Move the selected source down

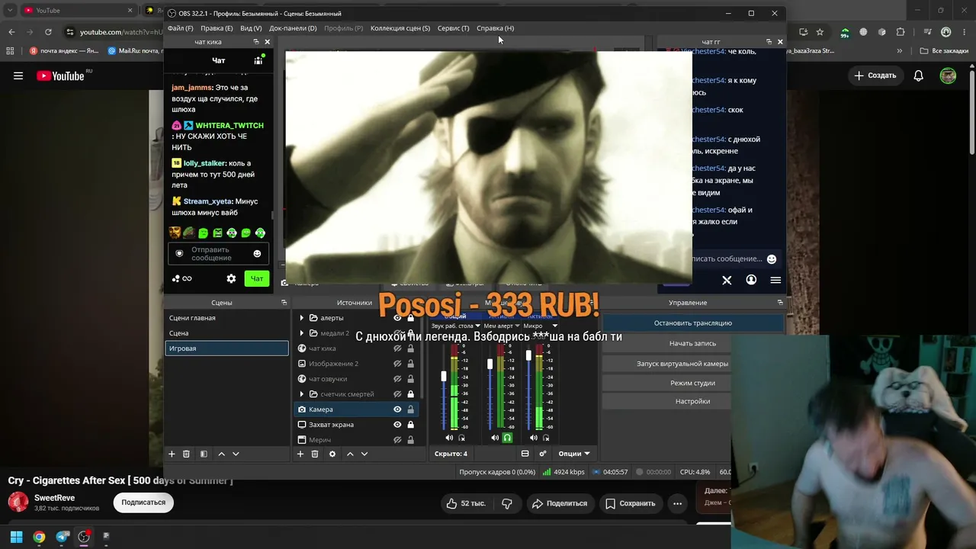click(x=364, y=454)
